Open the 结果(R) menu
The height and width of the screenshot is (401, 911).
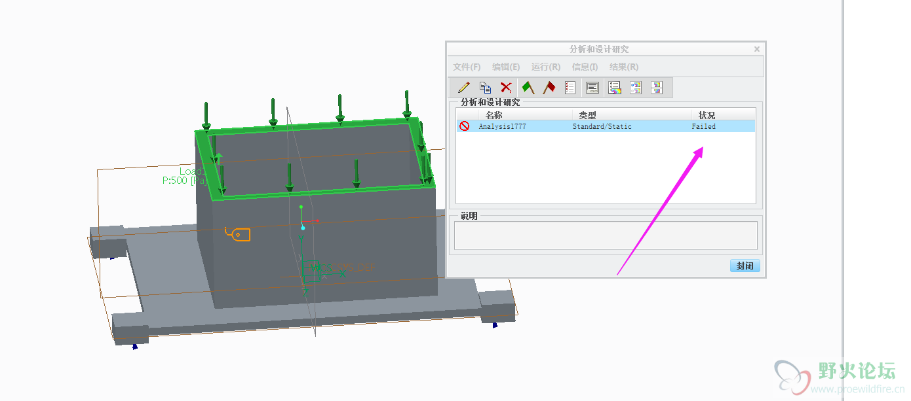coord(624,67)
